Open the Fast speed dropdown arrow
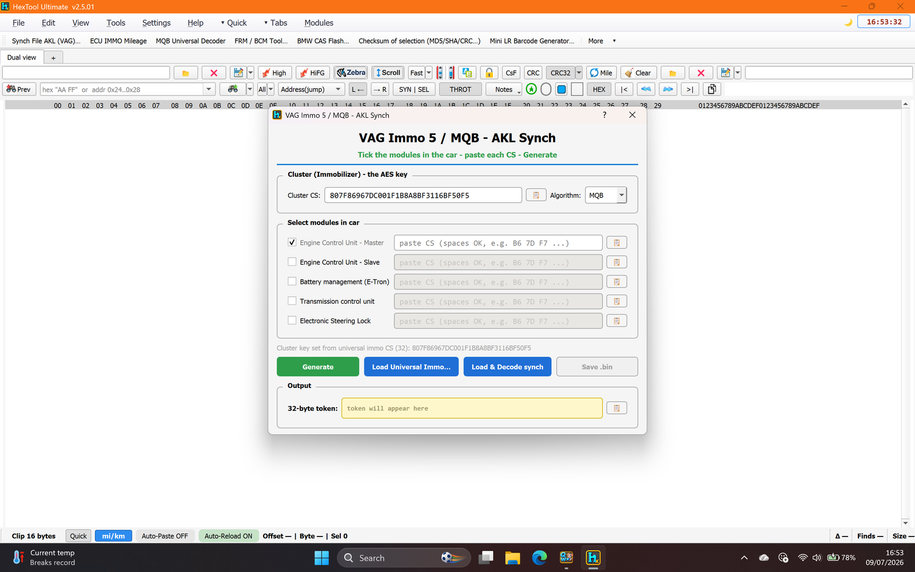This screenshot has height=572, width=915. (429, 73)
